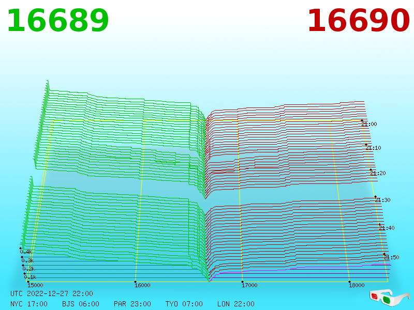Click the green bid price 16689
Image resolution: width=414 pixels, height=310 pixels.
(58, 21)
